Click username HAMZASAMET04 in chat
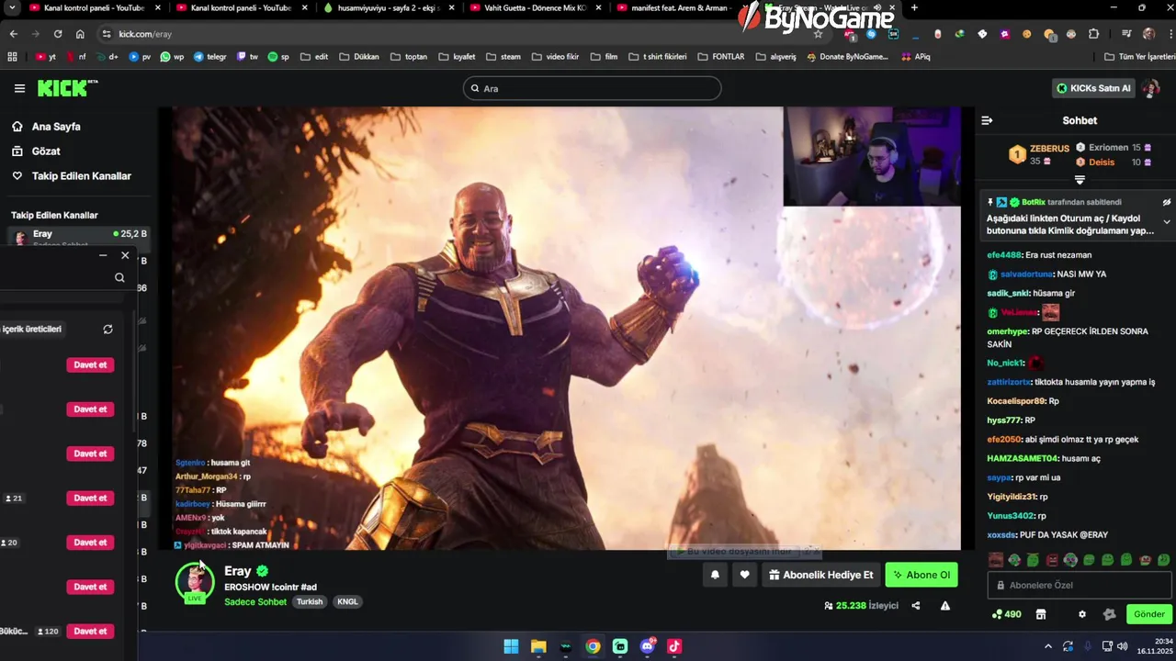Screen dimensions: 1176x661 [1023, 458]
